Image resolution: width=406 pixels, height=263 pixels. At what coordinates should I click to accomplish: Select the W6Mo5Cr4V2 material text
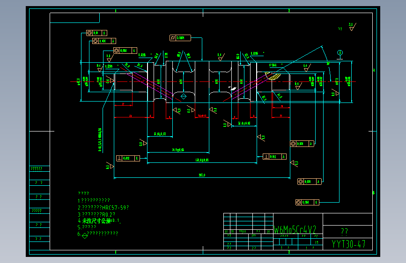295,230
